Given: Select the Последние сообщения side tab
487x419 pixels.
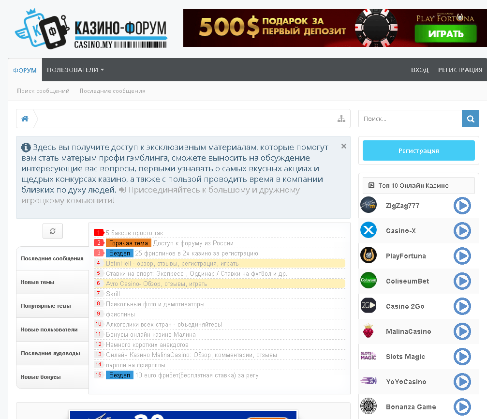Looking at the screenshot, I should pyautogui.click(x=53, y=258).
